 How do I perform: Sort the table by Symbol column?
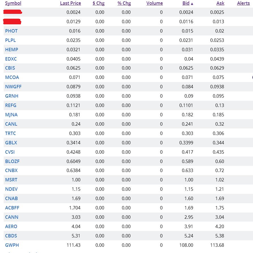pos(13,3)
